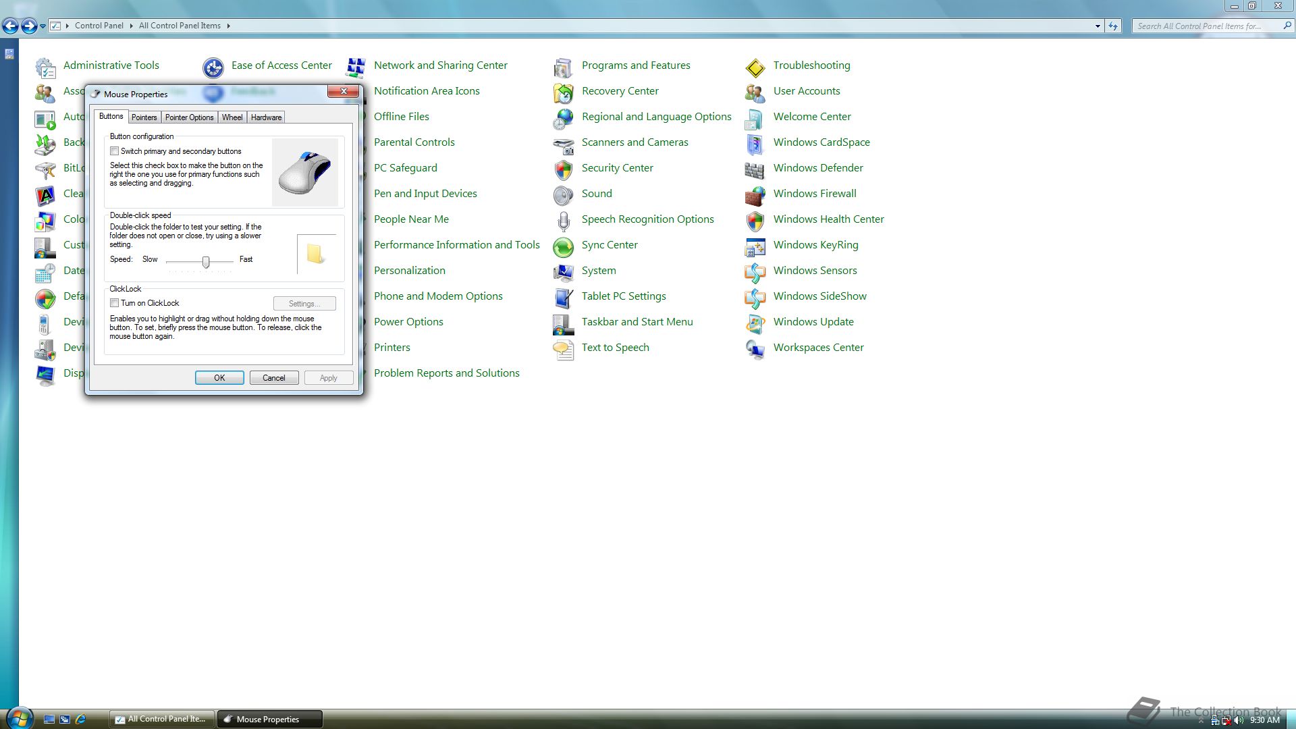Click OK in Mouse Properties
Viewport: 1296px width, 729px height.
click(x=219, y=378)
